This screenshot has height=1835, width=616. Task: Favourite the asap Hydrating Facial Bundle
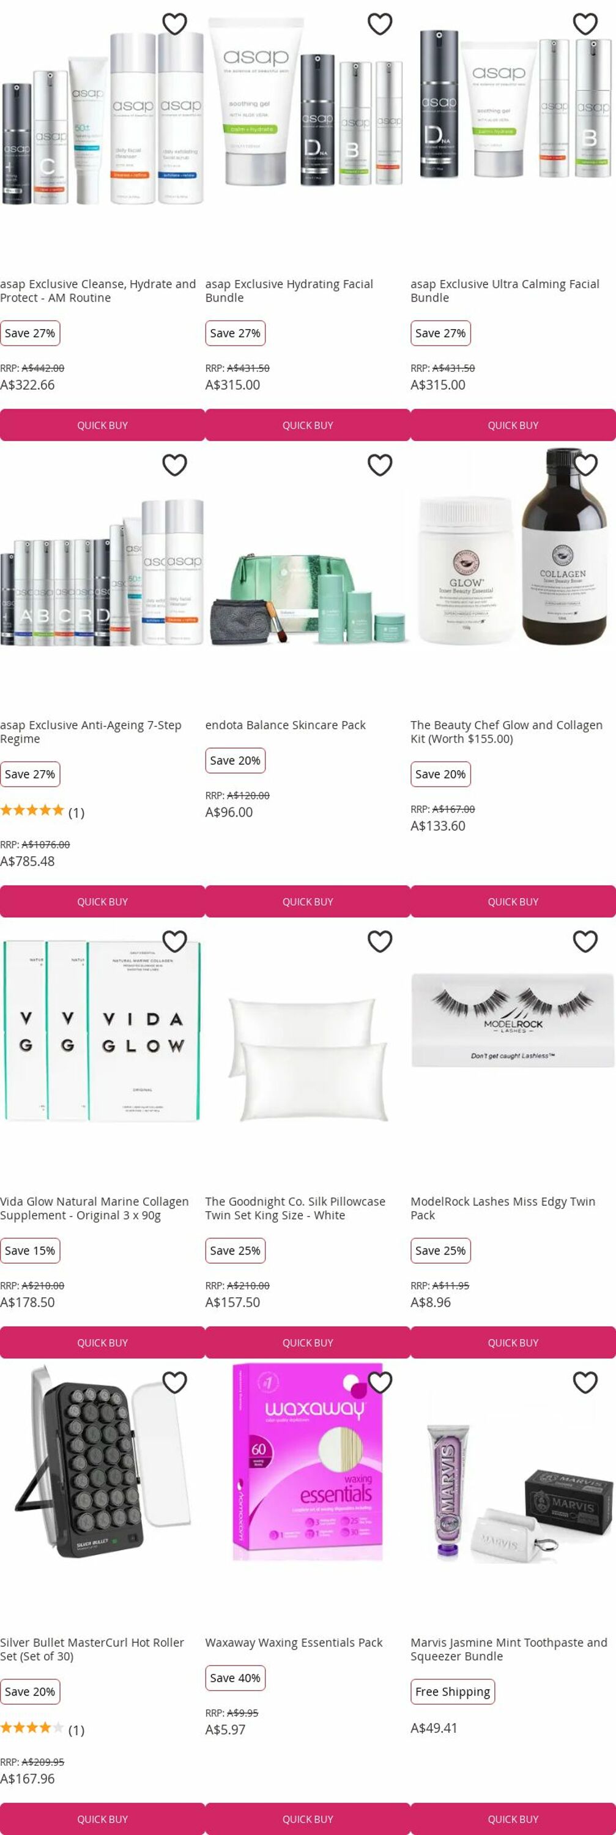[379, 24]
